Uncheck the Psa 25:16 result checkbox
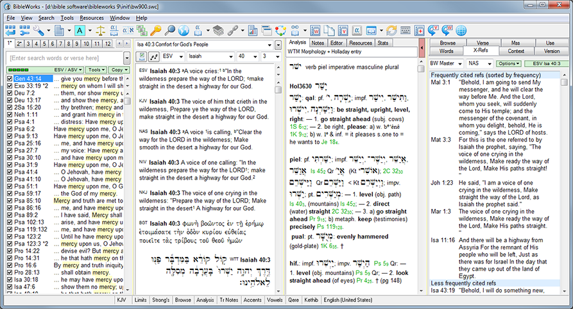Viewport: 573px width, 309px height. click(x=10, y=143)
